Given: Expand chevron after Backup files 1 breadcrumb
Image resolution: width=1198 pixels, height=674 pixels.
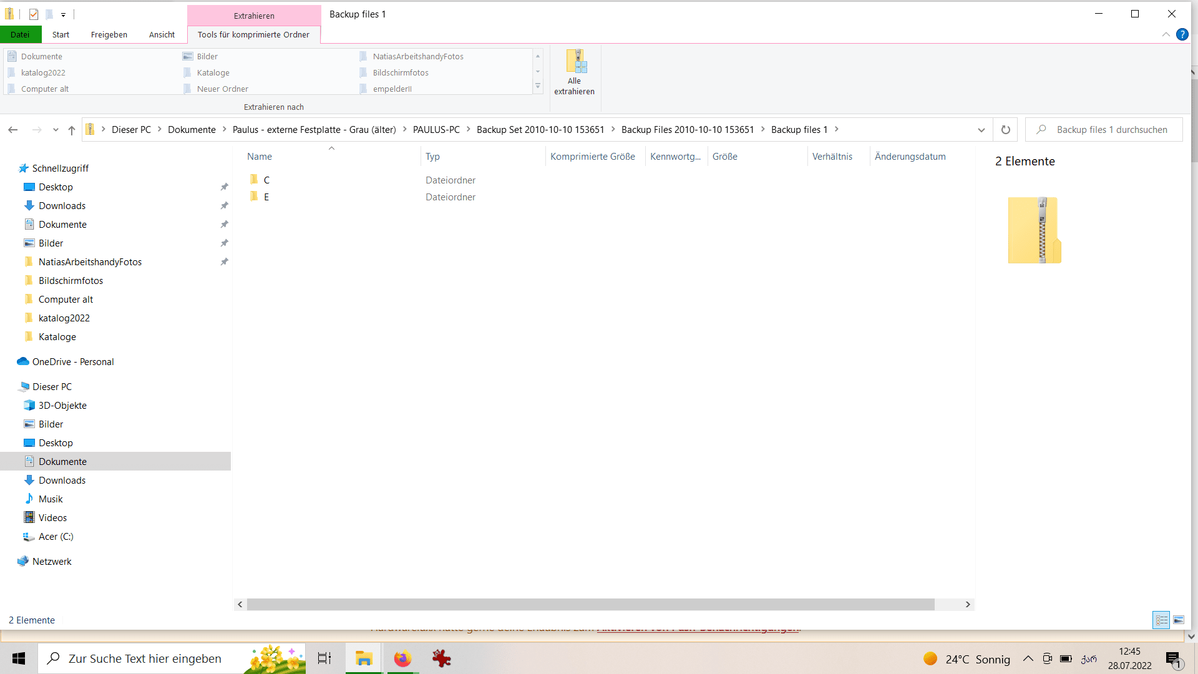Looking at the screenshot, I should click(837, 129).
